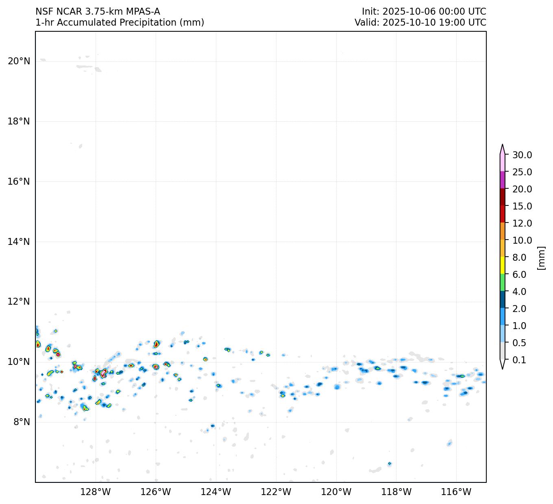553x504 pixels.
Task: Click the 20°N latitude axis label
Action: (19, 61)
